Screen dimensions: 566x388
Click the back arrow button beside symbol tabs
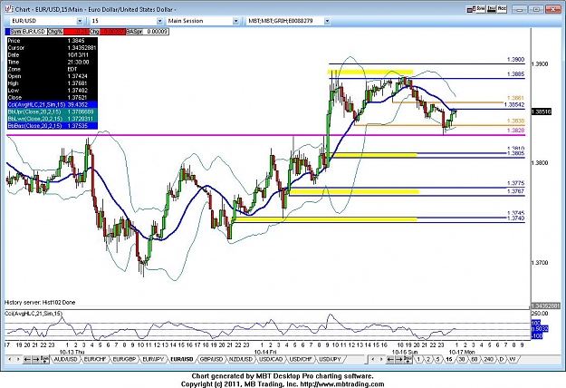27,360
